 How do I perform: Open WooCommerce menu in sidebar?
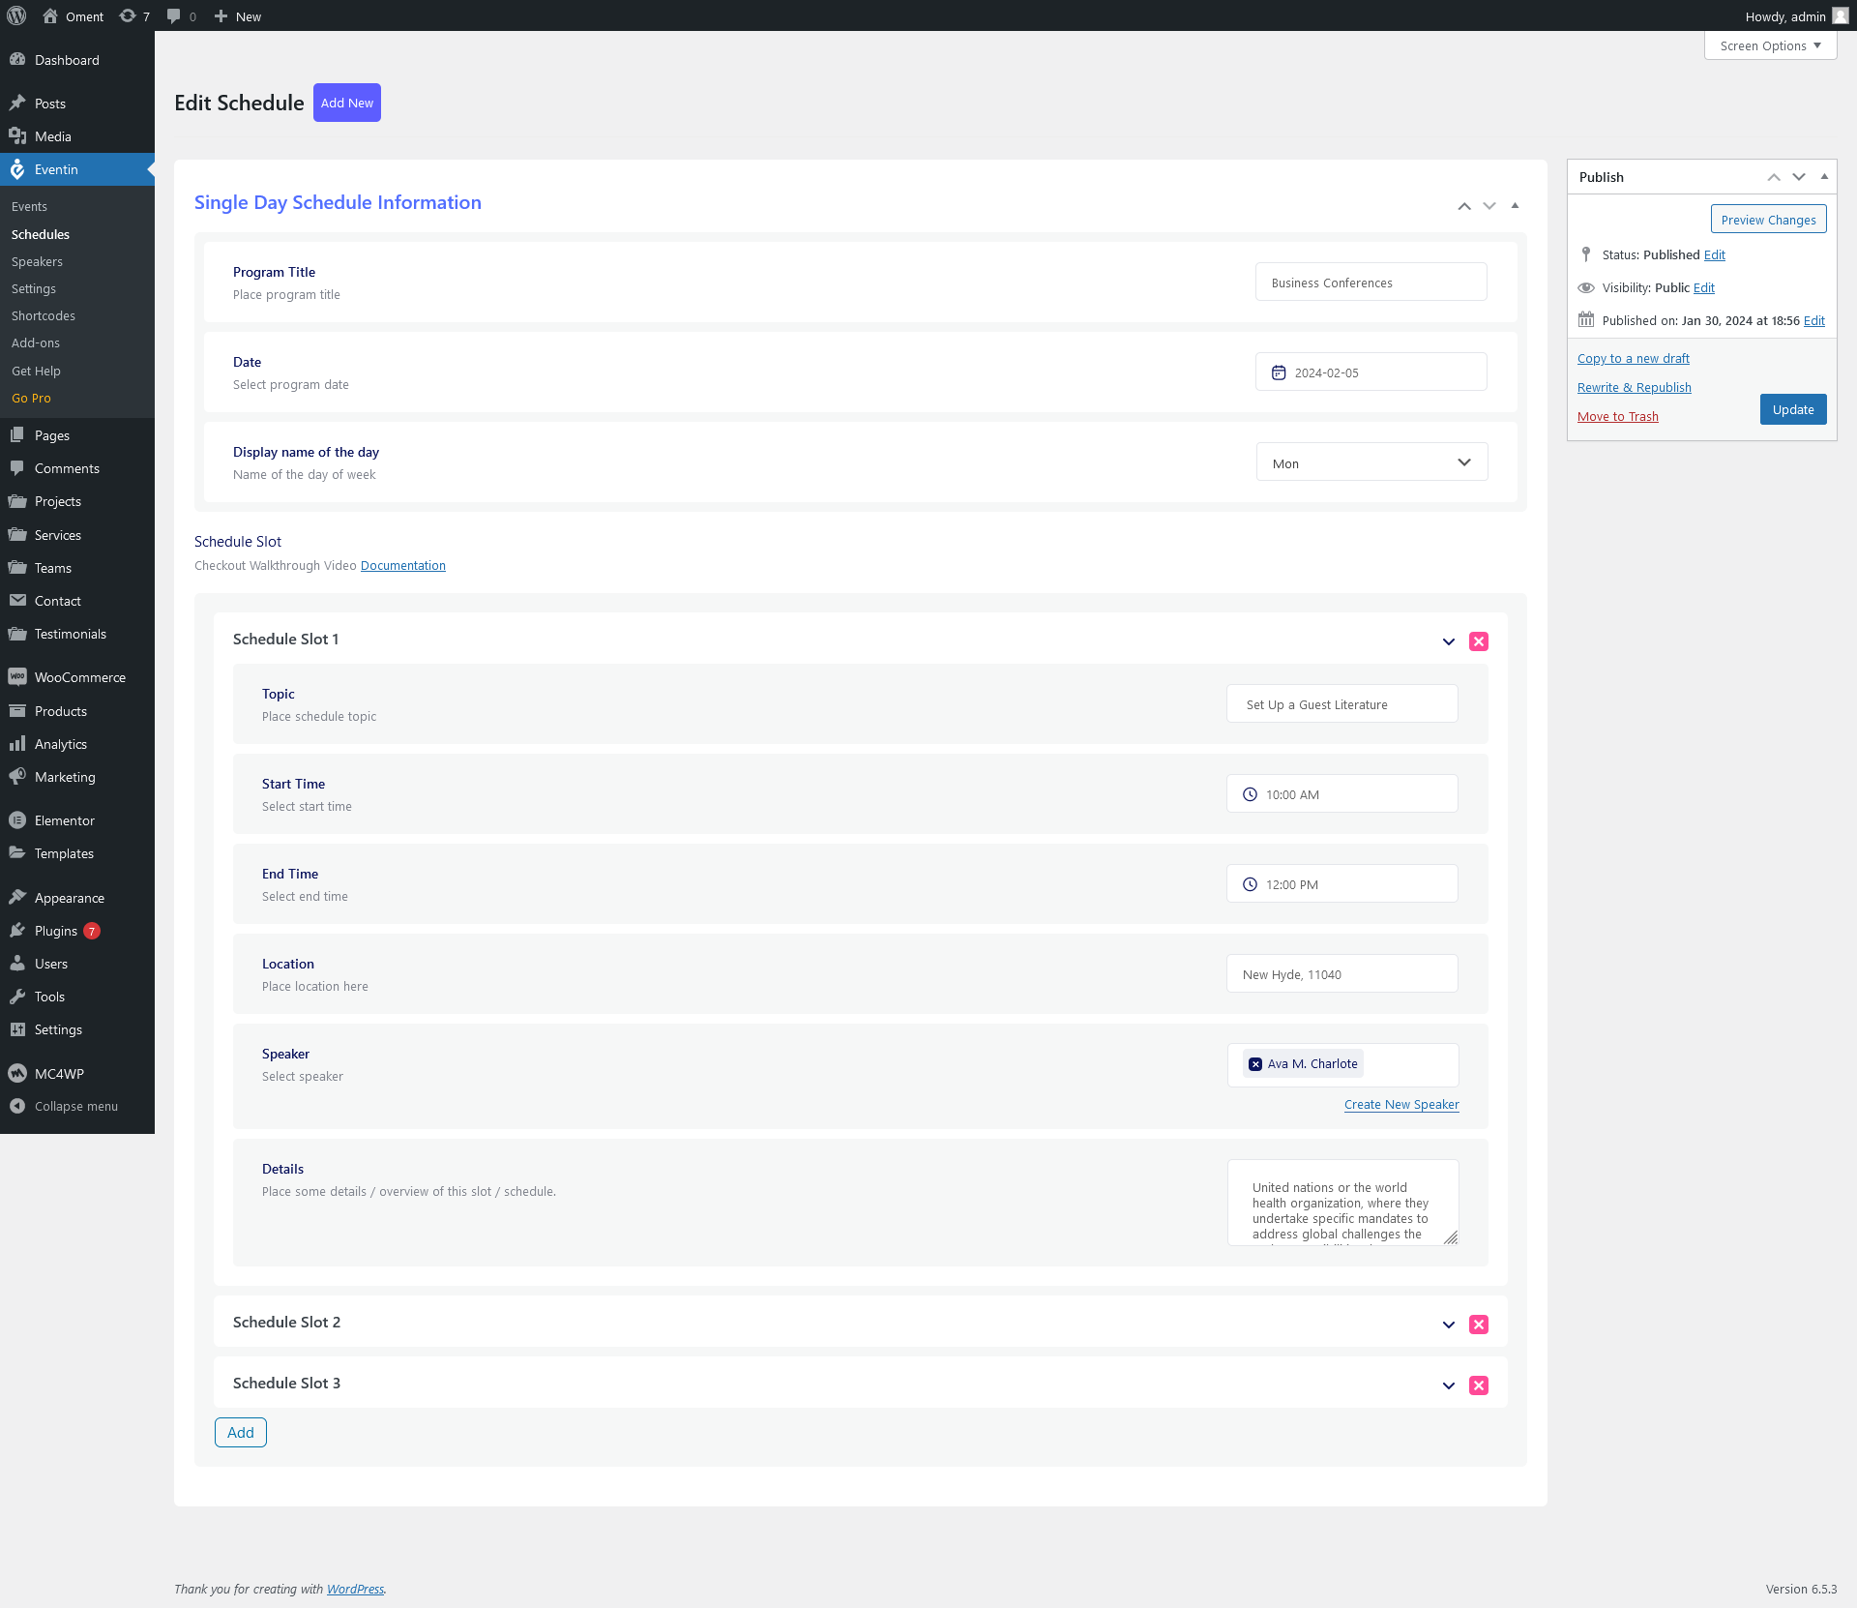pyautogui.click(x=79, y=677)
